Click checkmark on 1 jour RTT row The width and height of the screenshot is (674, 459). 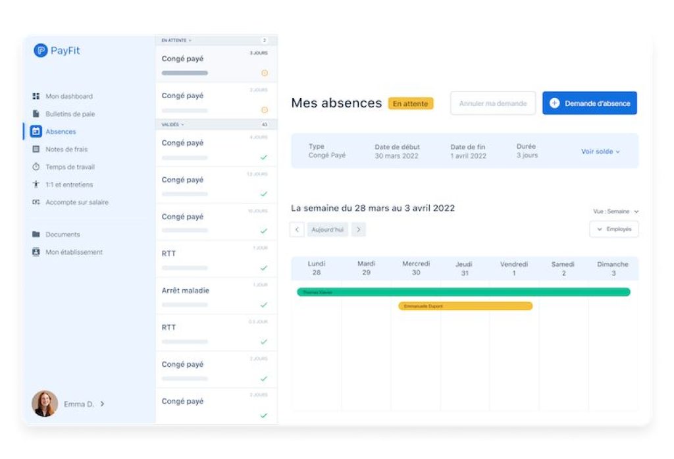[x=264, y=268]
